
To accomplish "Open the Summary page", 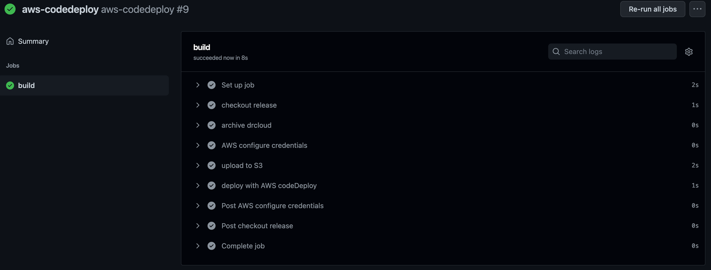I will click(x=33, y=41).
